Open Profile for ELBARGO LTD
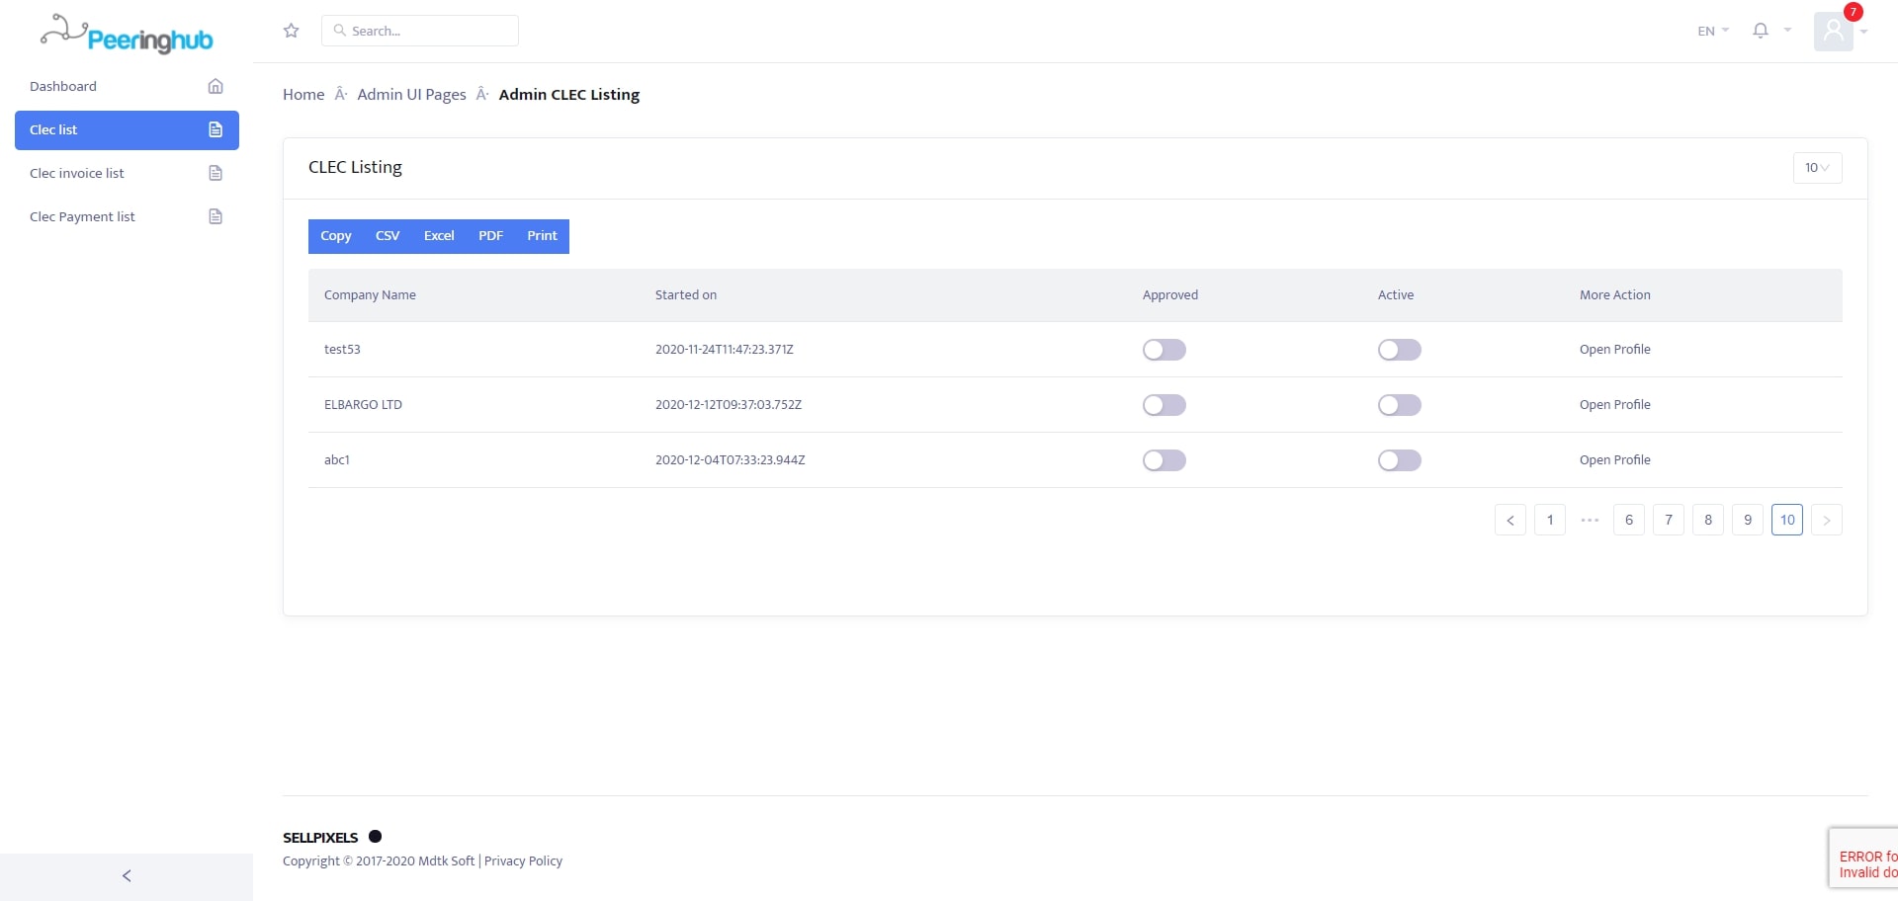 (x=1614, y=405)
